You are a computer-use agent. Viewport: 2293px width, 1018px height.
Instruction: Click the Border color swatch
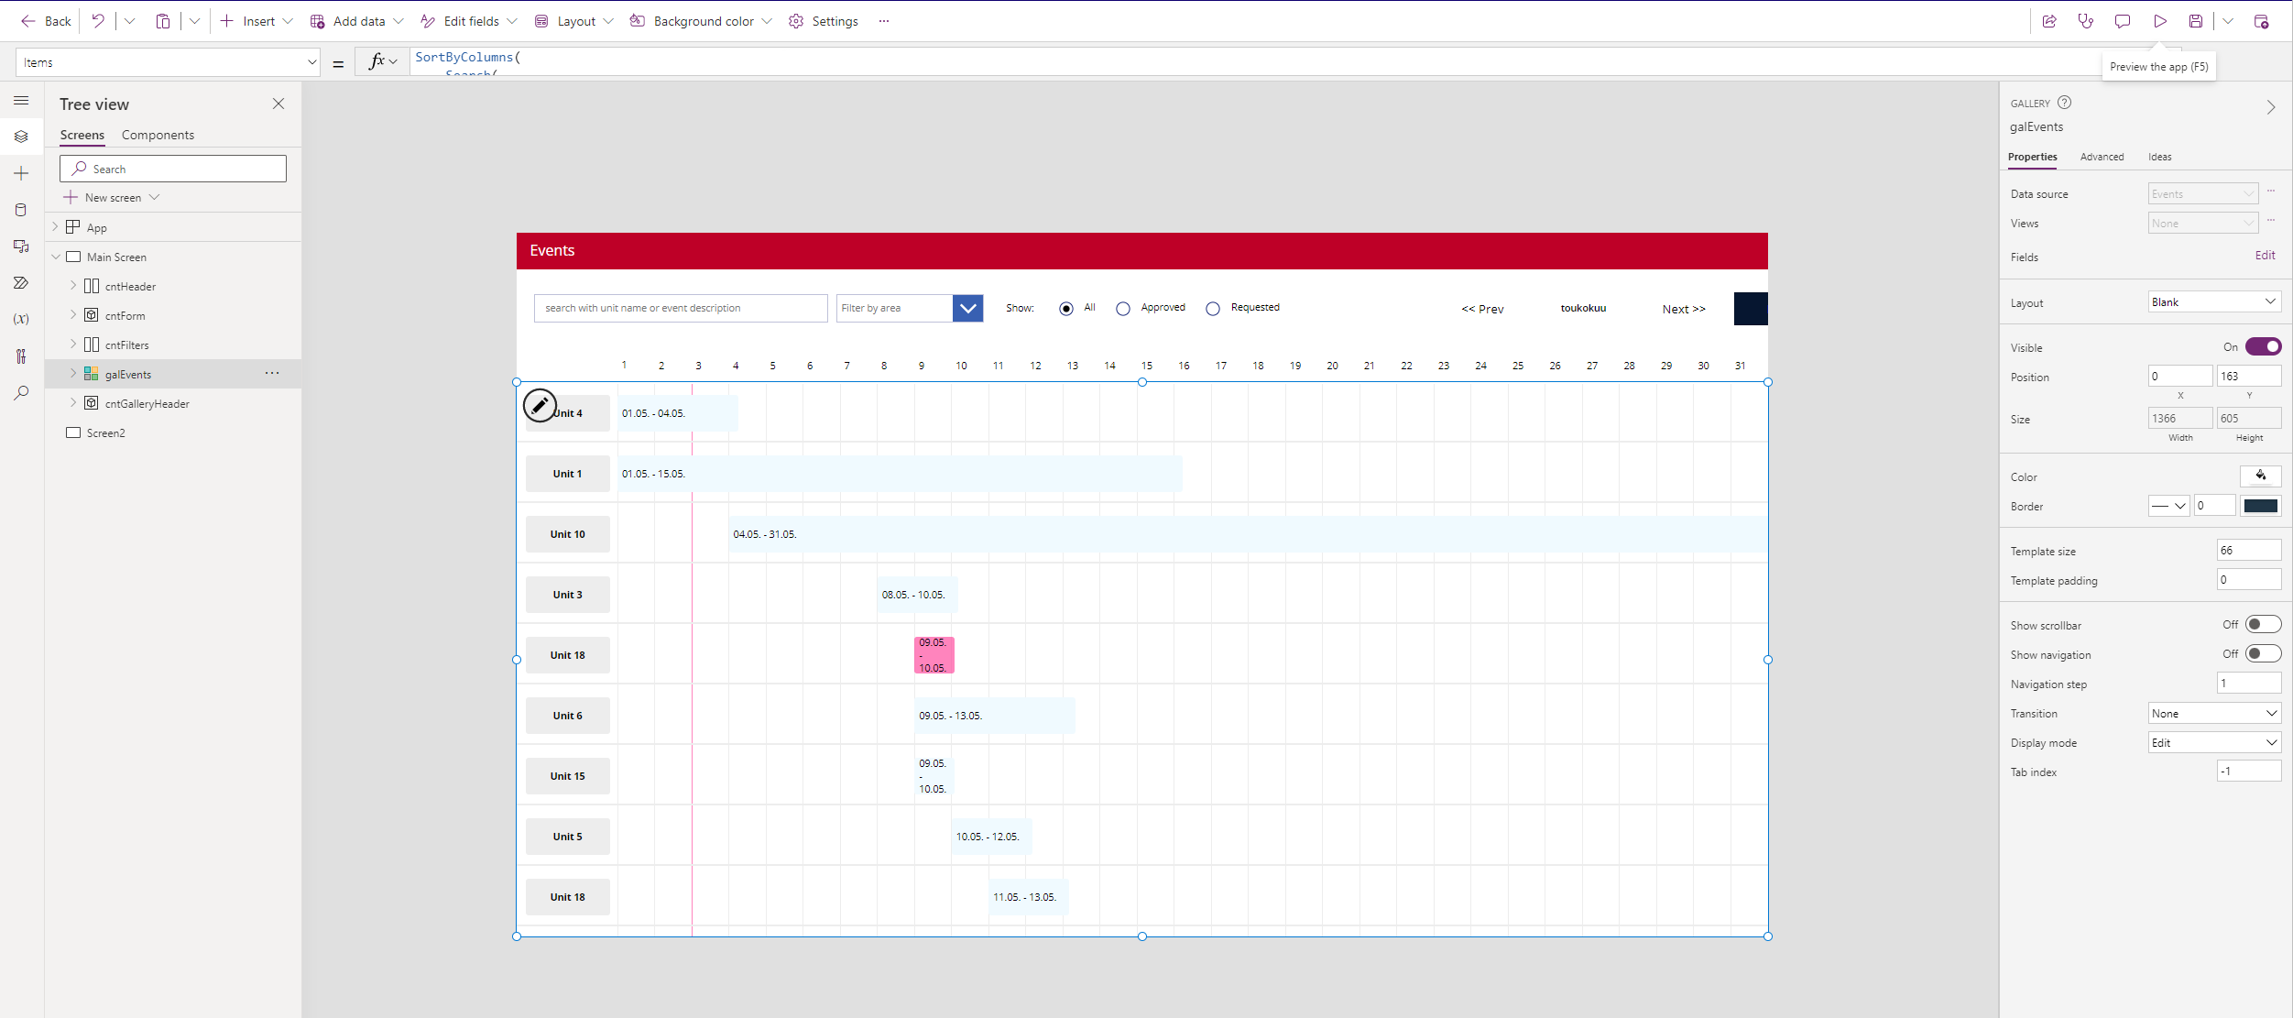coord(2260,506)
